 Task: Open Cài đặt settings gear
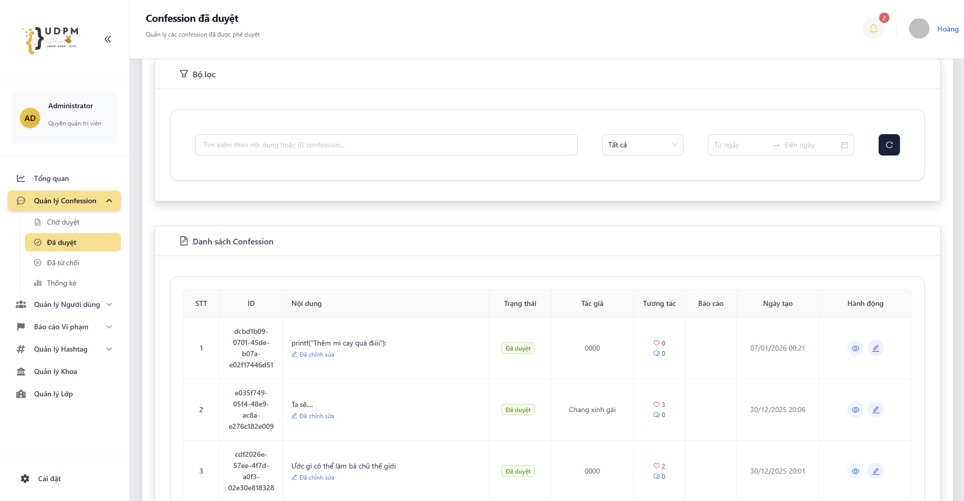(x=25, y=479)
